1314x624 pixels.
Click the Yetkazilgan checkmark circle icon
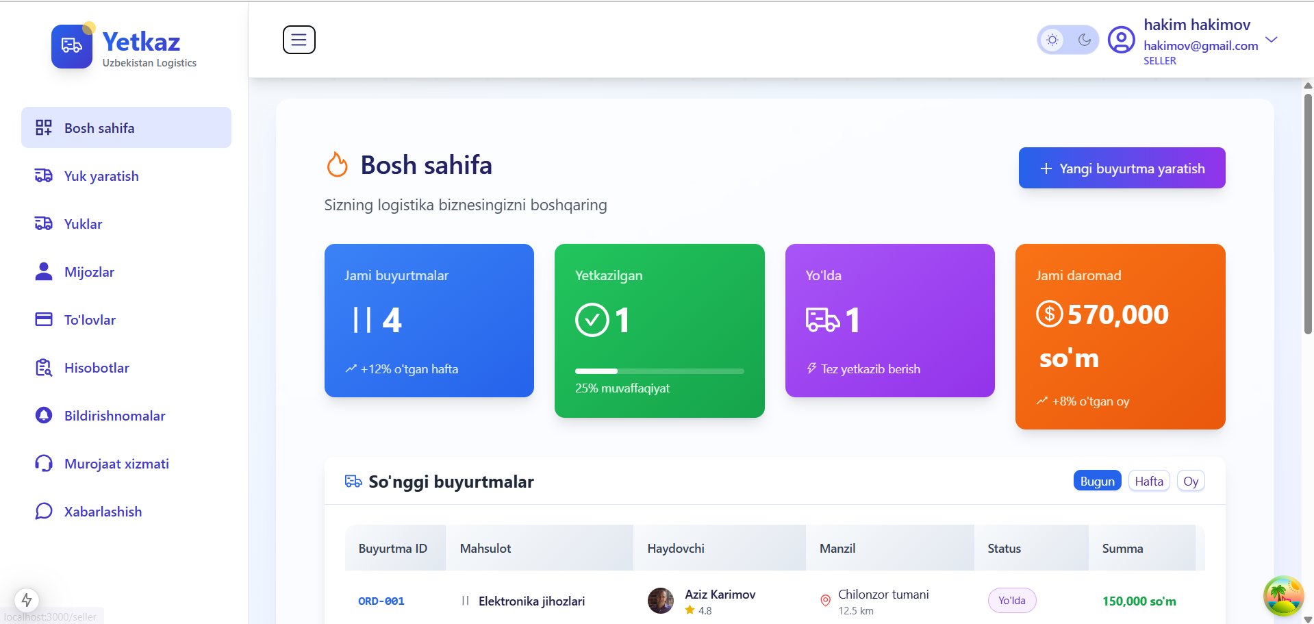click(592, 320)
